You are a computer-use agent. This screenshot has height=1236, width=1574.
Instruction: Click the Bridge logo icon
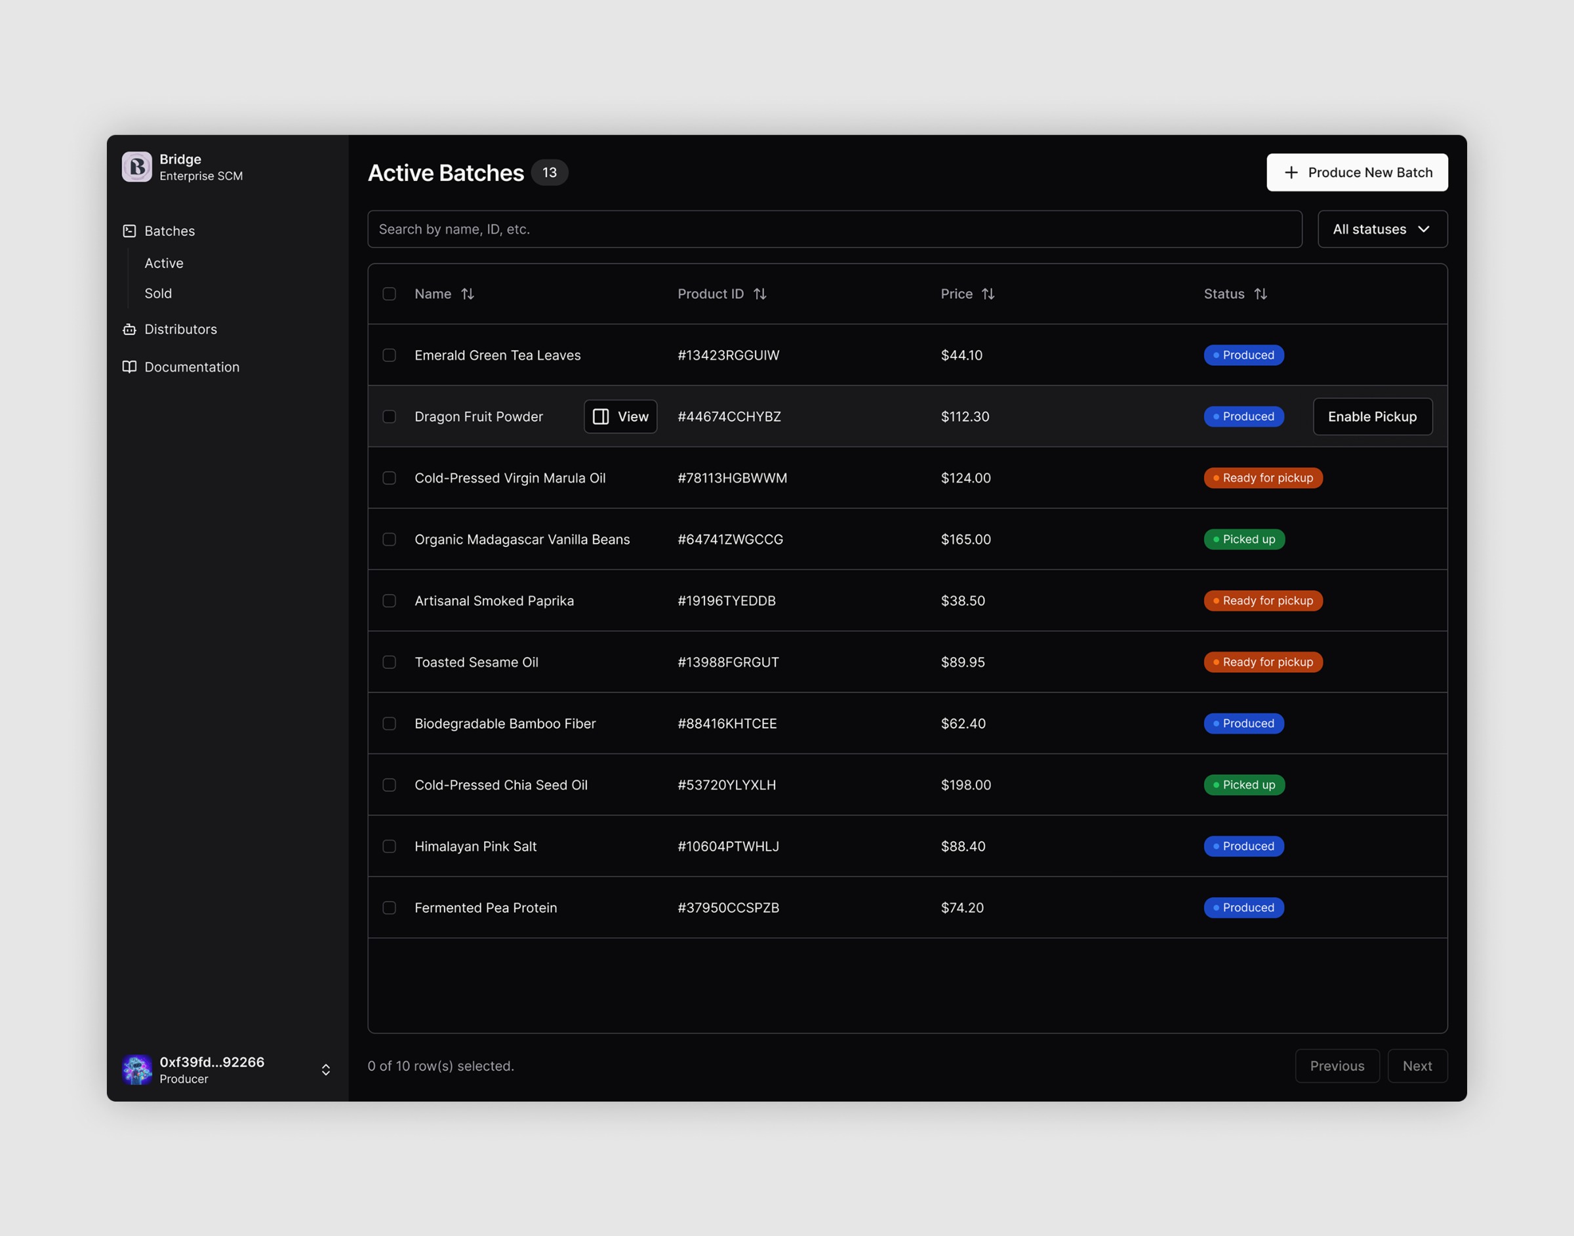(137, 167)
